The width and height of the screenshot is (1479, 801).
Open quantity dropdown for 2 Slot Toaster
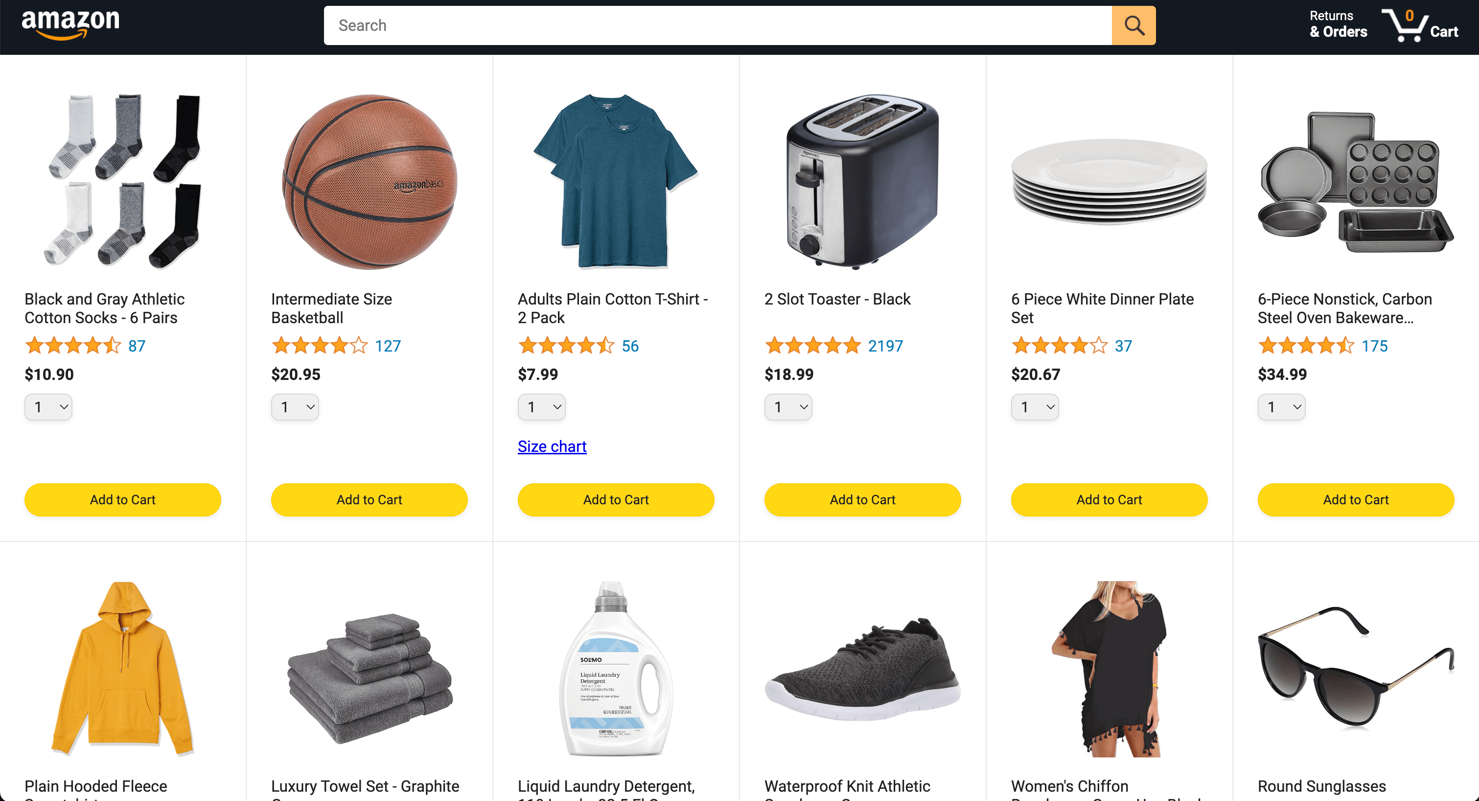click(788, 407)
